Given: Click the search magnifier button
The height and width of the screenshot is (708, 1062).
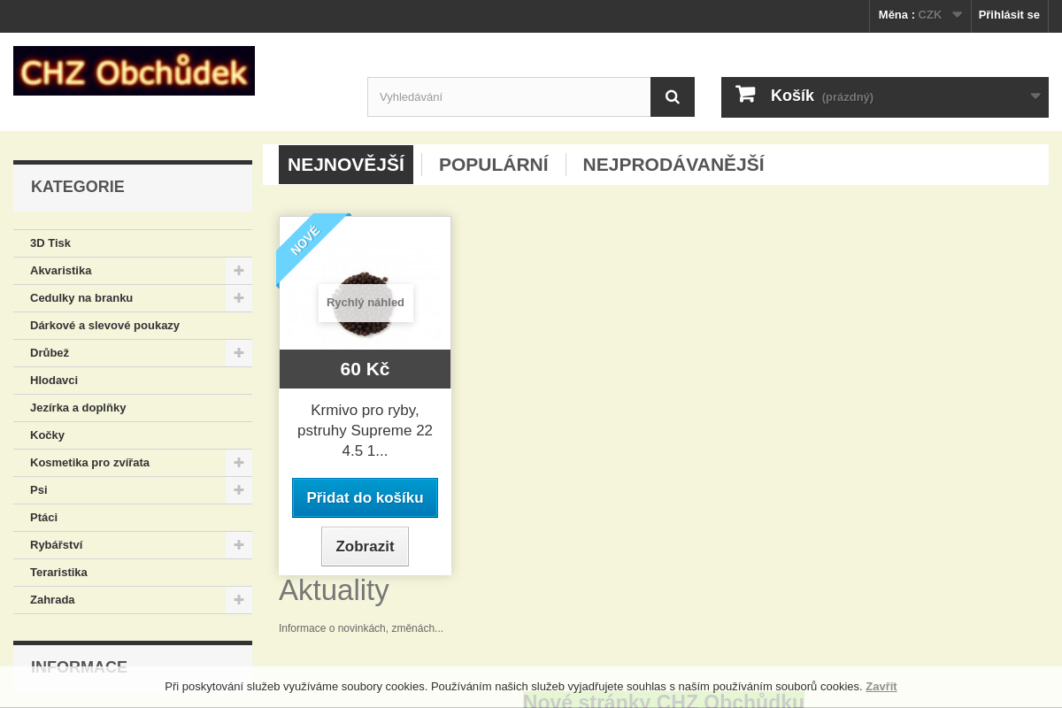Looking at the screenshot, I should pos(673,97).
